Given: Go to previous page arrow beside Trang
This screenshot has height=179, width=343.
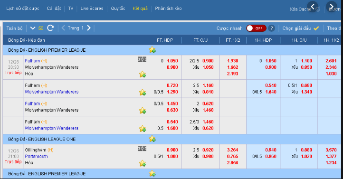Looking at the screenshot, I should [63, 28].
